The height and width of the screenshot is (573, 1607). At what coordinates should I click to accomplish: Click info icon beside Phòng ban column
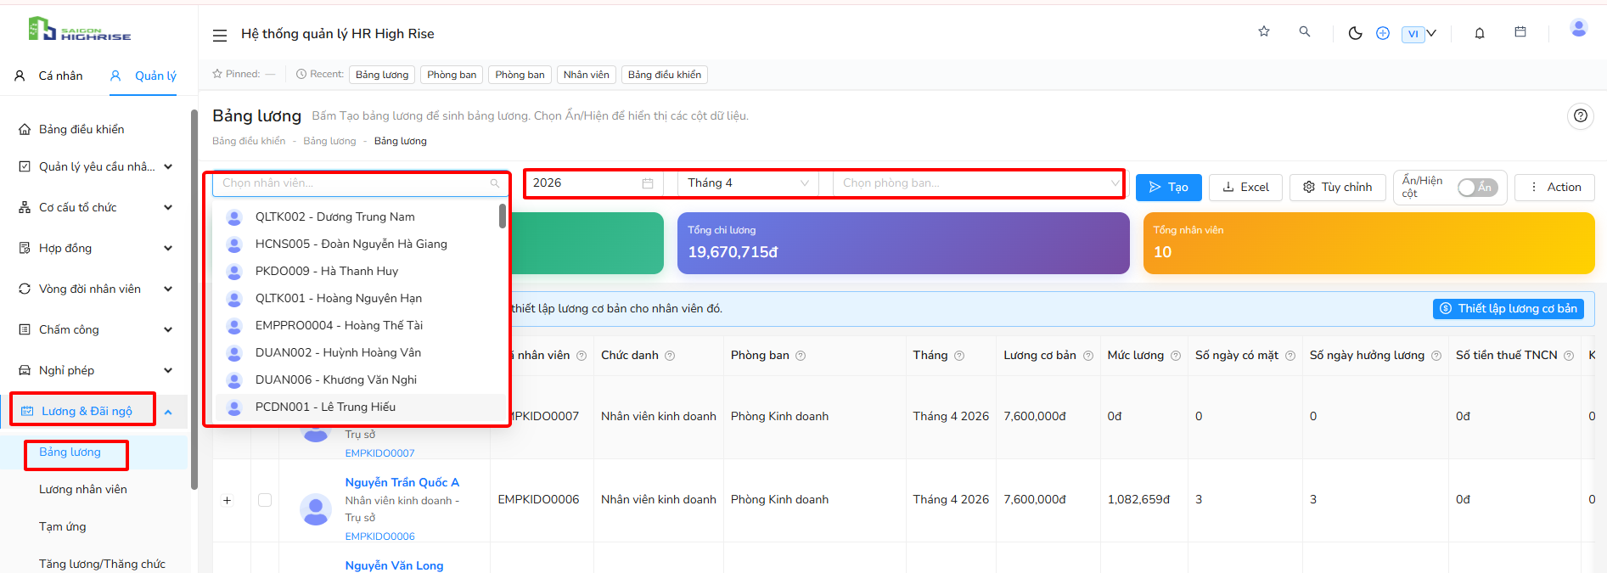[801, 356]
